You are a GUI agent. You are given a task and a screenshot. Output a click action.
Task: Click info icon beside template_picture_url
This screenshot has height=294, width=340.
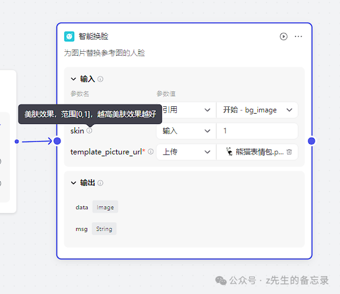coord(151,152)
